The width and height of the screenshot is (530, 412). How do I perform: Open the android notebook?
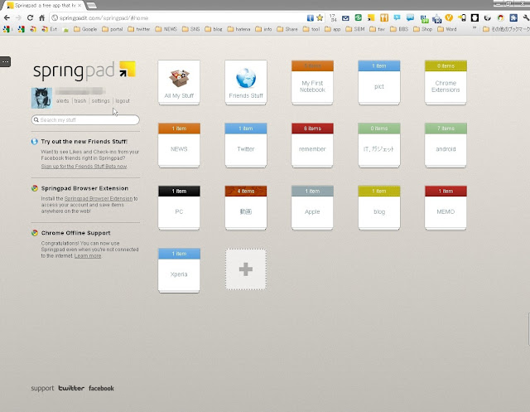446,145
